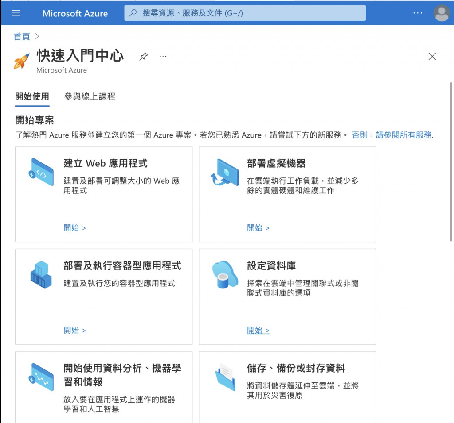This screenshot has width=454, height=423.
Task: Go to 首頁 breadcrumb
Action: point(22,36)
